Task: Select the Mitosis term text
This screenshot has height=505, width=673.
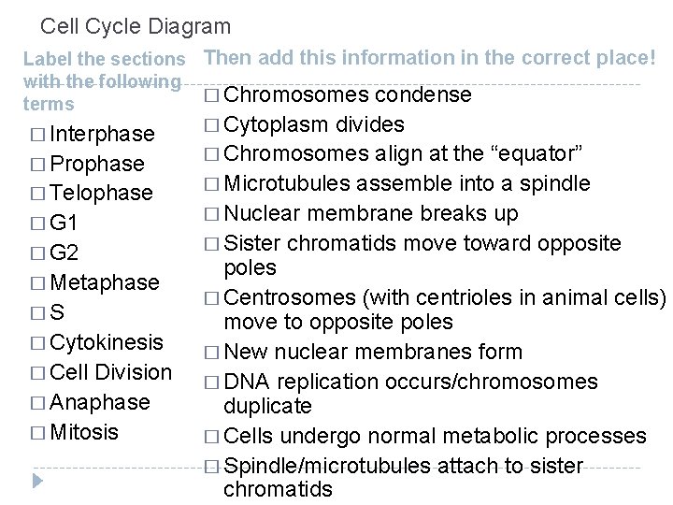Action: coord(85,432)
